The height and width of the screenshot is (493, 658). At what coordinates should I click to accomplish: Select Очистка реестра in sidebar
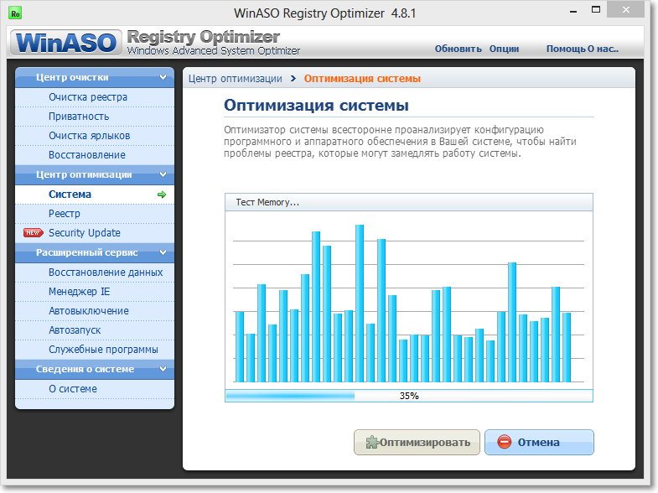88,97
